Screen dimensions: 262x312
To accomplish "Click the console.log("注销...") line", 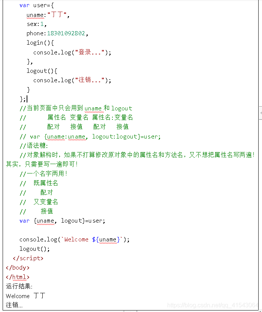I will [72, 80].
